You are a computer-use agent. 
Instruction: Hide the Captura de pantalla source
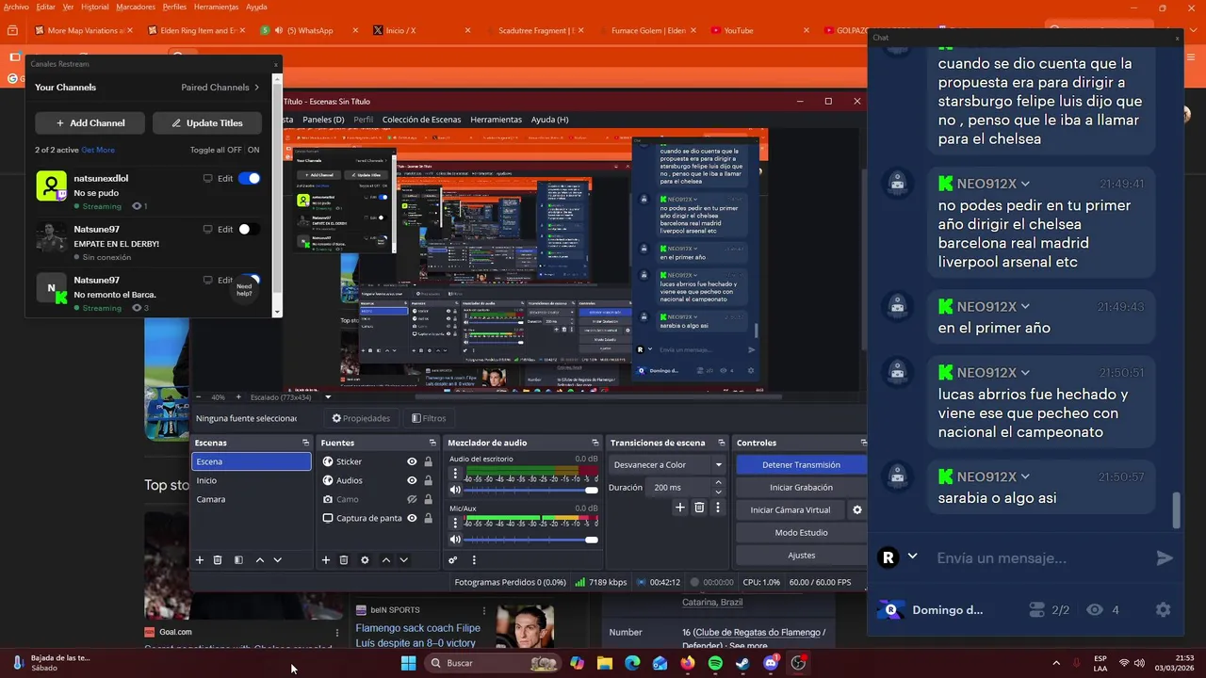pyautogui.click(x=412, y=518)
